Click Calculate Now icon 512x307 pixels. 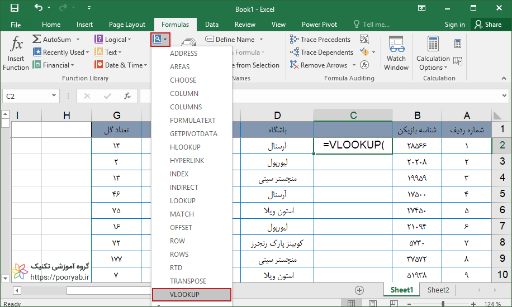(458, 44)
